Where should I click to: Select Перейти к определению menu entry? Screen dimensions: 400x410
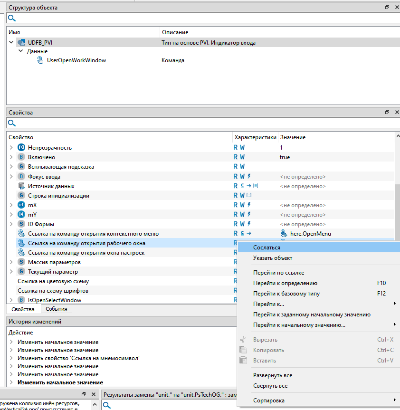click(x=285, y=283)
